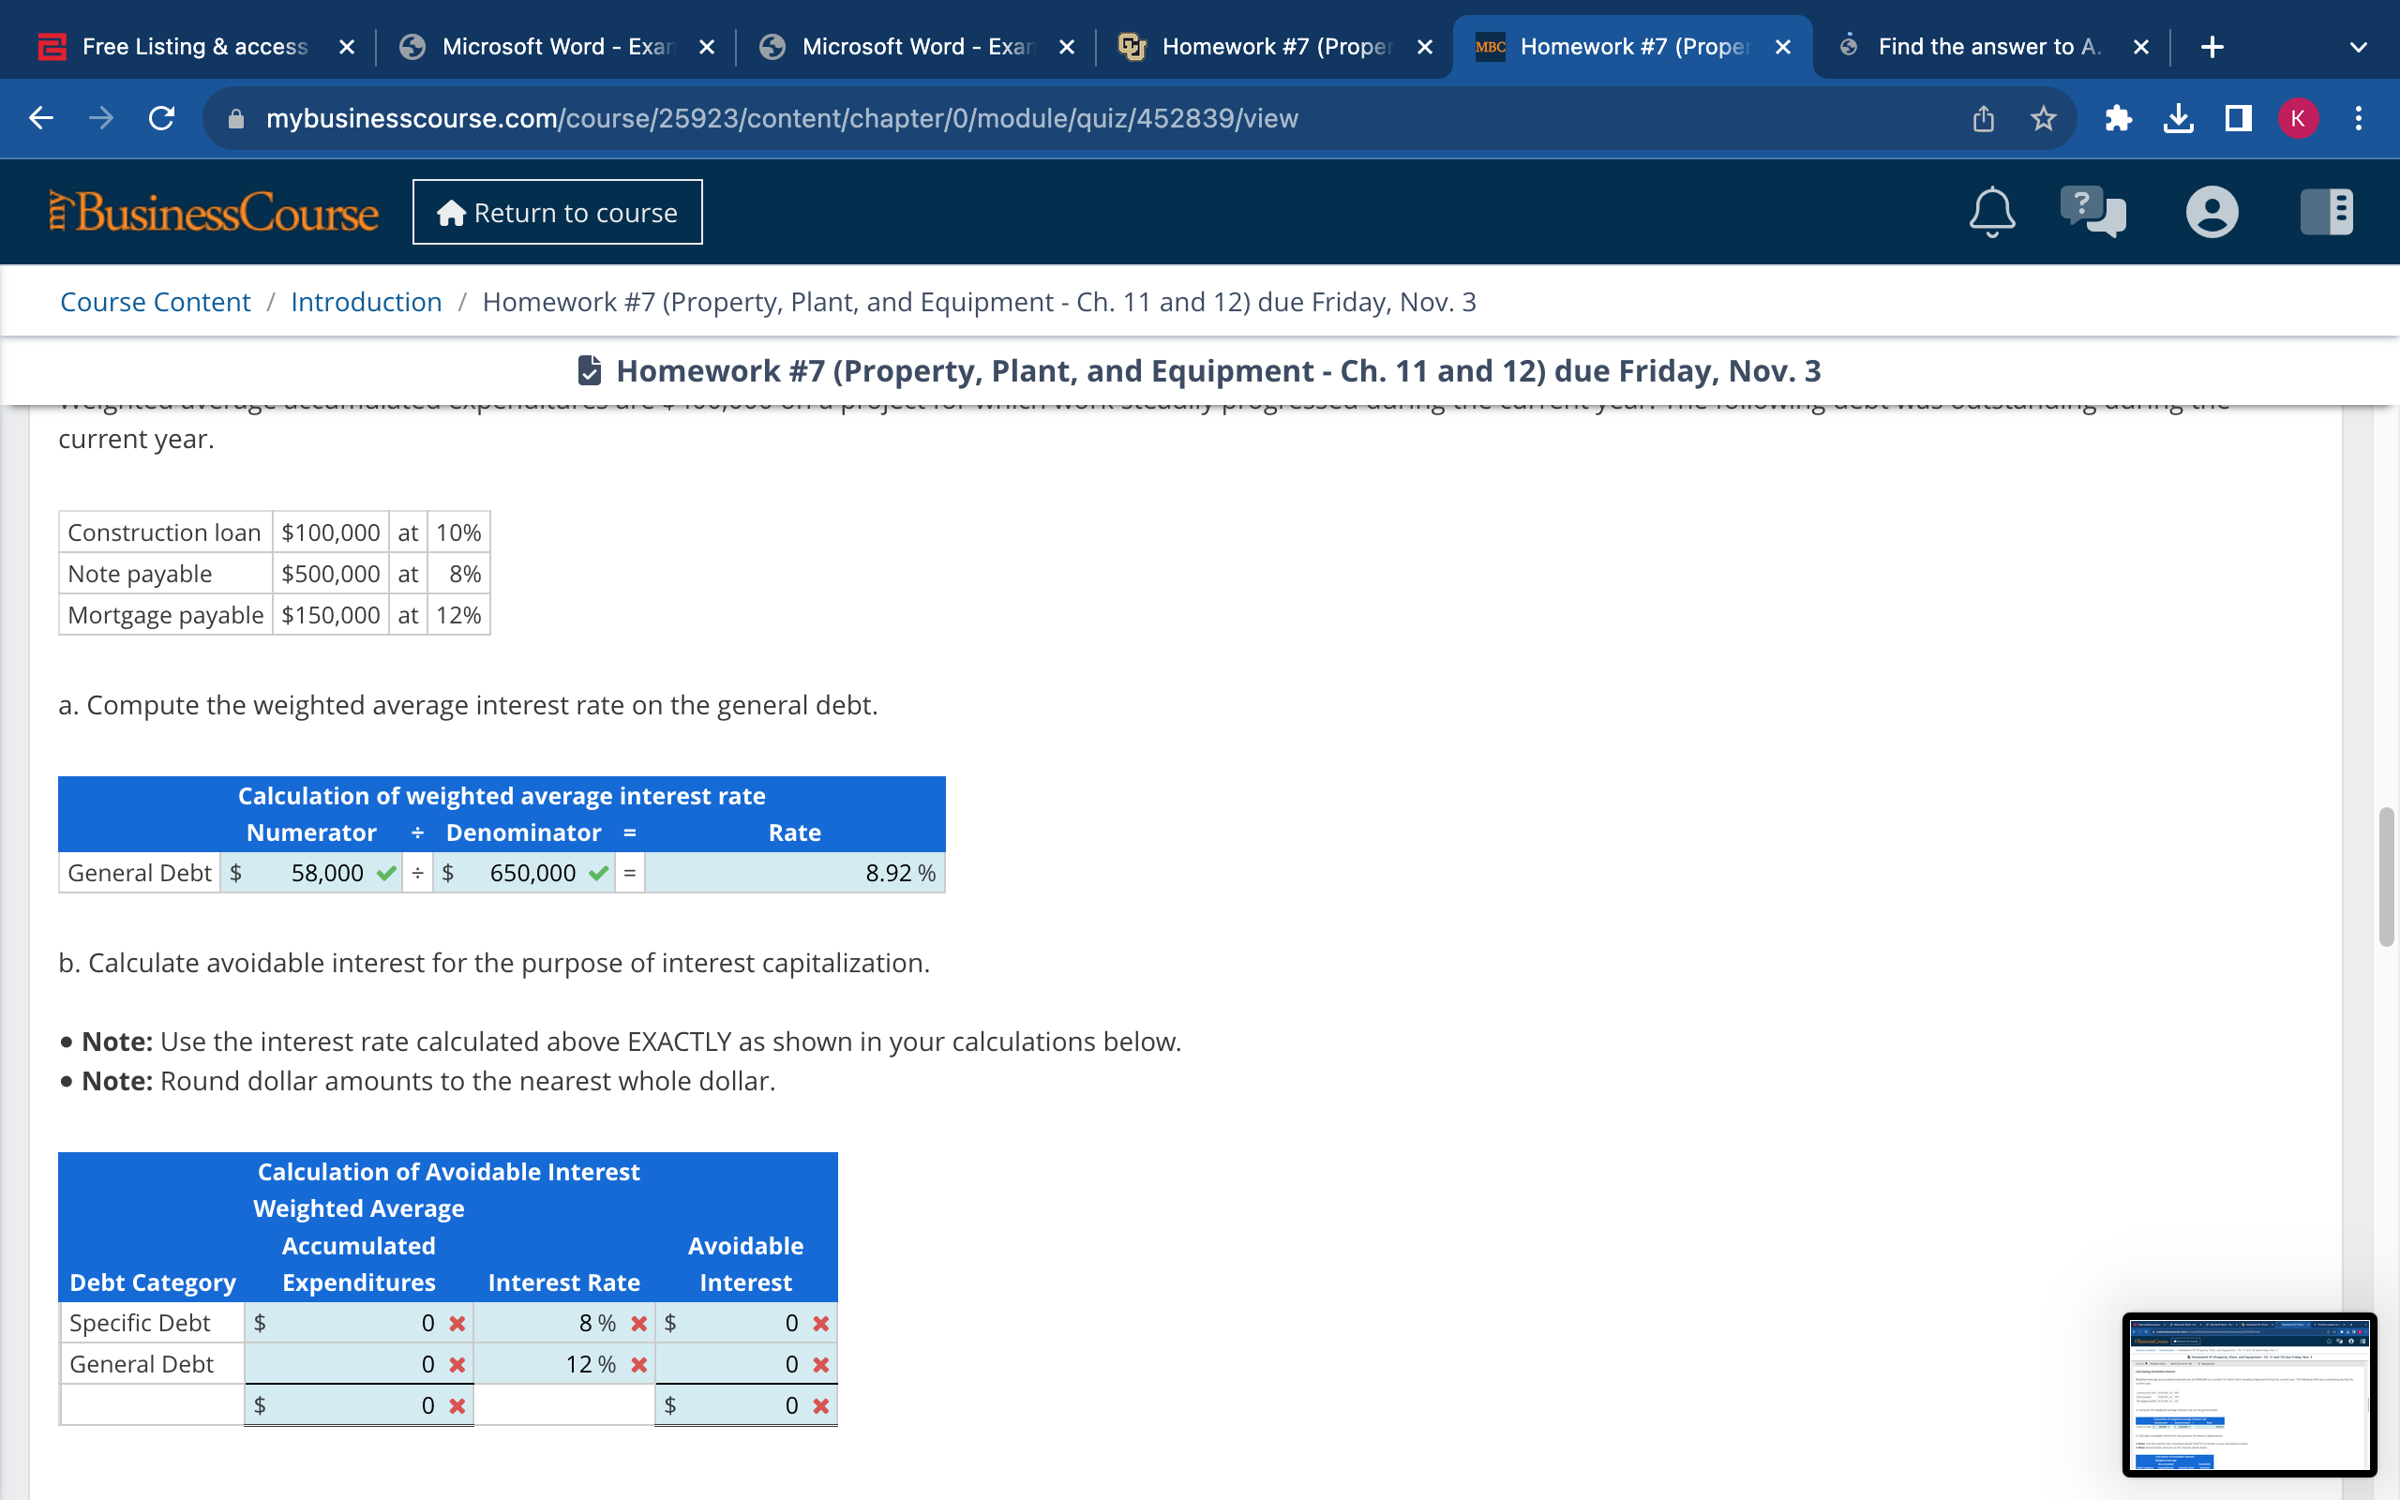2400x1500 pixels.
Task: Click the browser downloads icon
Action: pyautogui.click(x=2178, y=119)
